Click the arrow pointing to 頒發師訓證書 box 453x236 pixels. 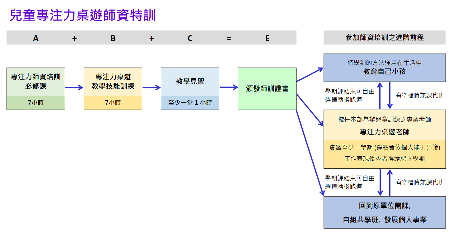tap(229, 87)
